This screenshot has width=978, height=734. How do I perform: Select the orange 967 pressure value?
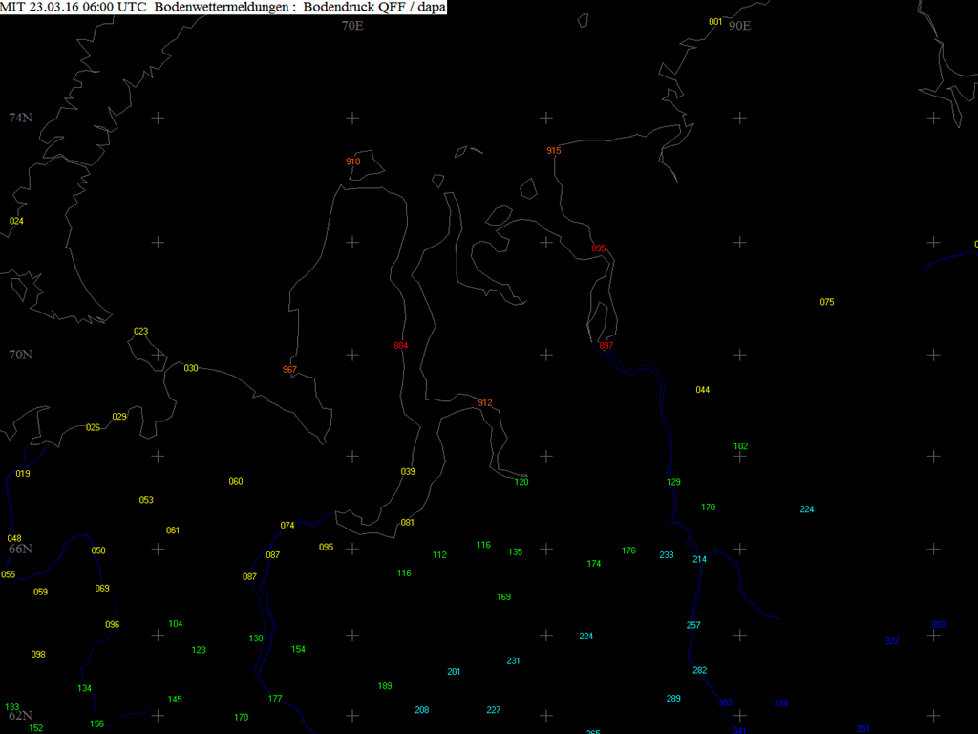click(x=290, y=370)
